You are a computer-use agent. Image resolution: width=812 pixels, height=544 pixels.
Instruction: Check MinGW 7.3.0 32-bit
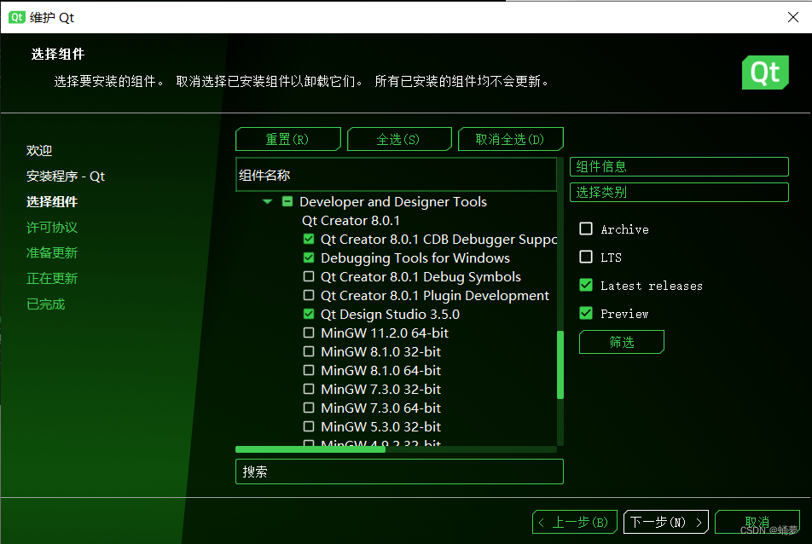click(x=309, y=389)
